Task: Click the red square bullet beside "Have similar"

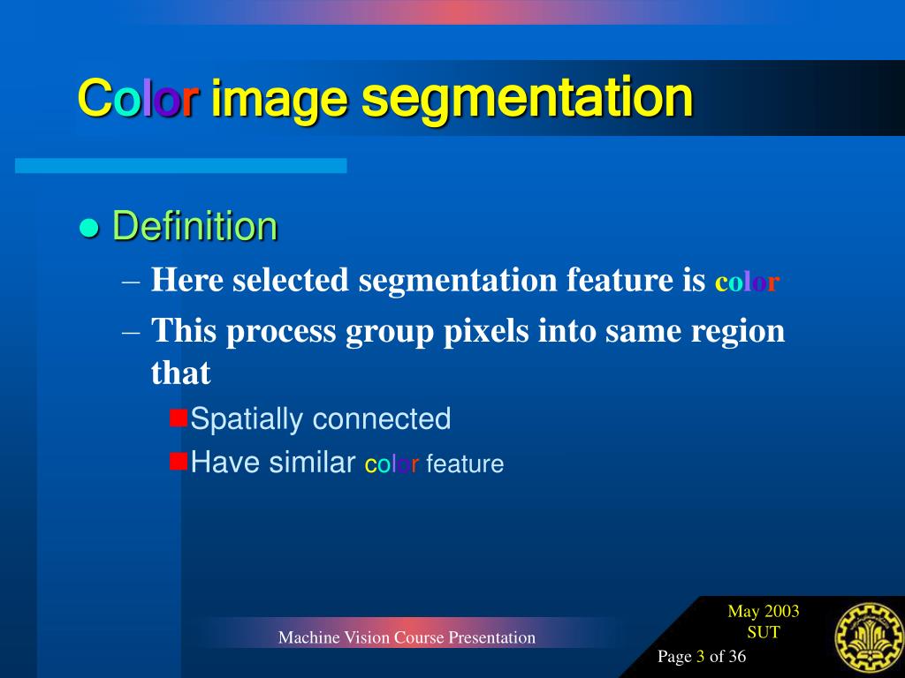Action: click(179, 461)
